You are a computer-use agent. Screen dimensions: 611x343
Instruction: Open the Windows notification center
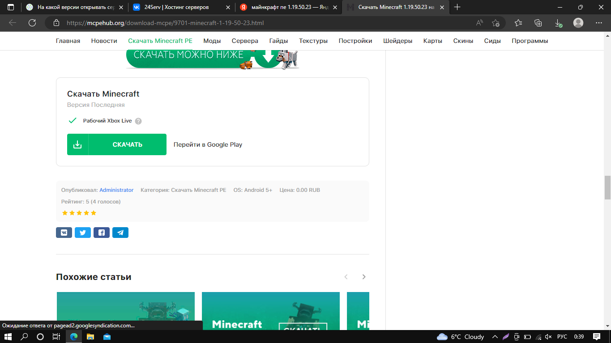pyautogui.click(x=597, y=337)
